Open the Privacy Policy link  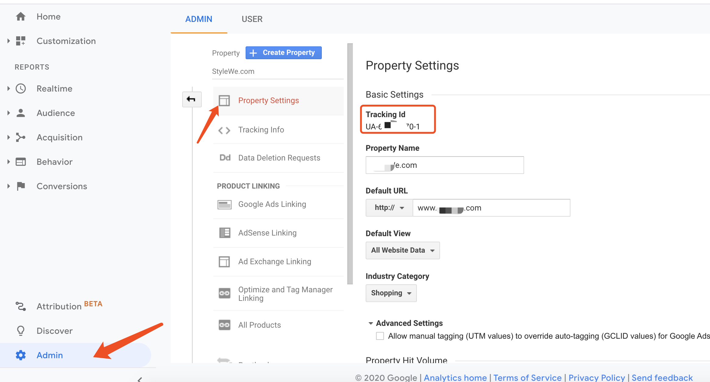[x=597, y=377]
